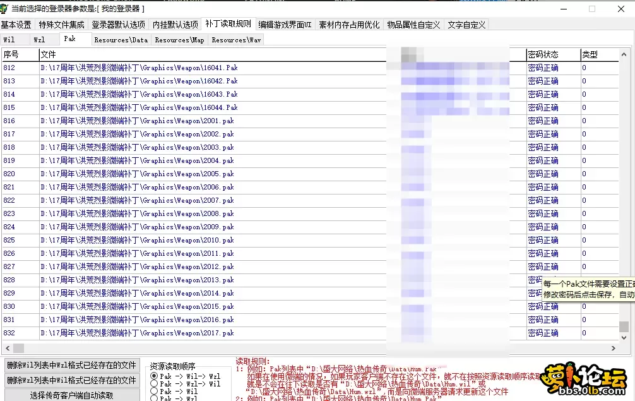The image size is (635, 401).
Task: Click the horizontal scrollbar left arrow
Action: click(x=8, y=348)
